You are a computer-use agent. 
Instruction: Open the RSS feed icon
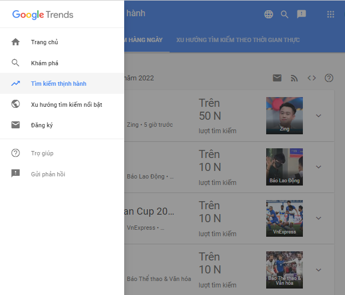[x=294, y=78]
